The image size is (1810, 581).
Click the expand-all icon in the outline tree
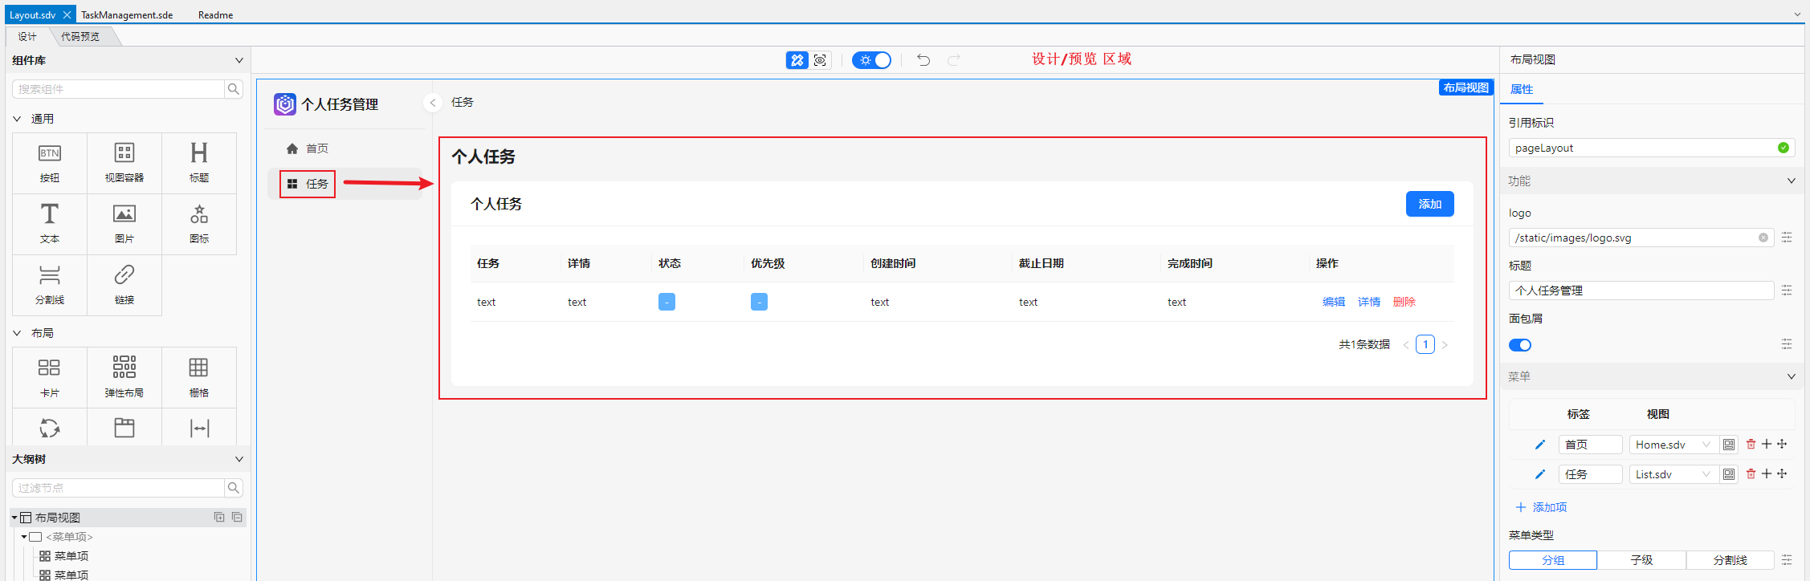(x=219, y=518)
